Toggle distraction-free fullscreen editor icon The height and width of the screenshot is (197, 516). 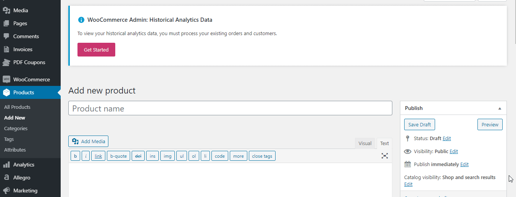385,156
